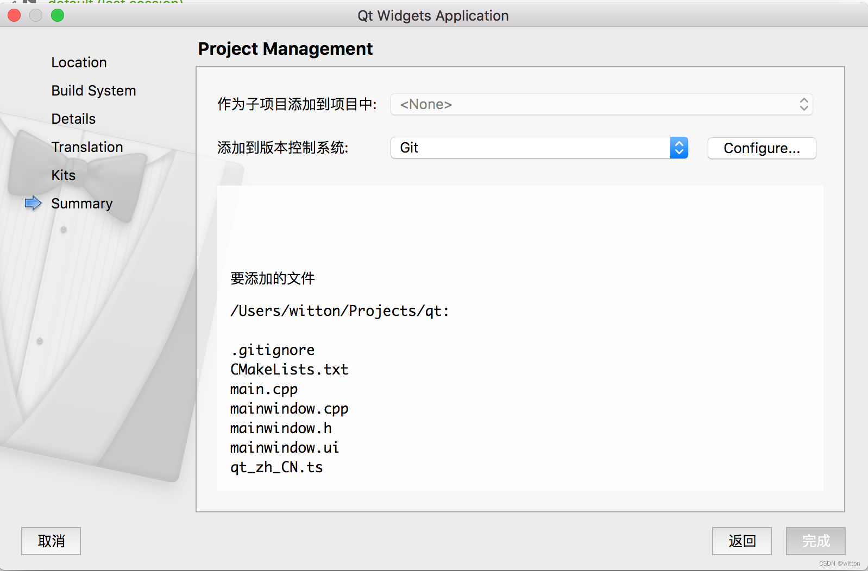Click the chevron arrows on <None> combo box
The image size is (868, 571).
[x=804, y=104]
